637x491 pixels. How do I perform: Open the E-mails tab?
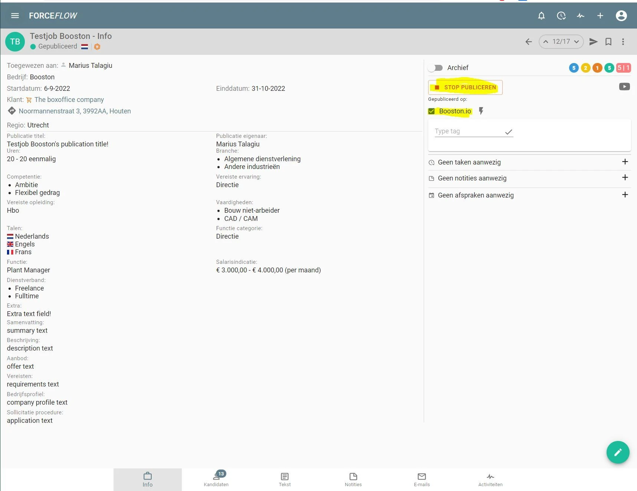point(421,479)
